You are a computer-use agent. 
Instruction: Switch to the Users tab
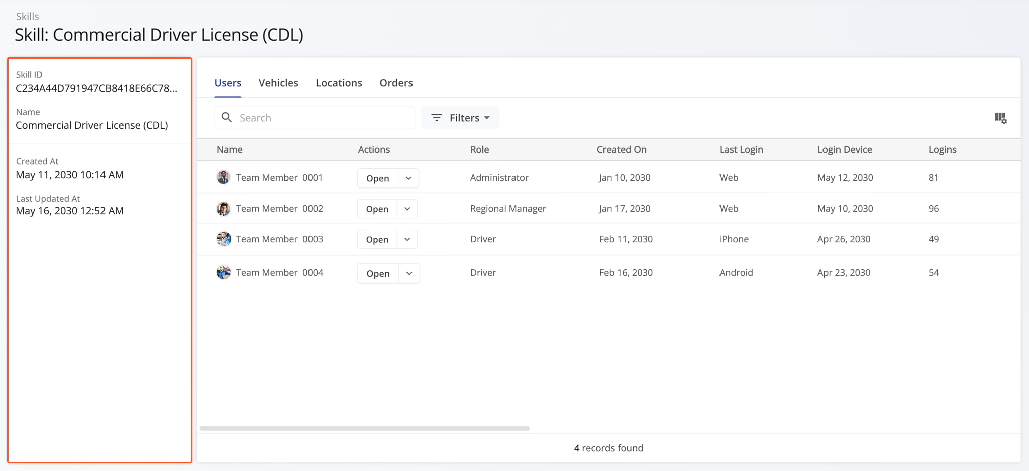[228, 83]
